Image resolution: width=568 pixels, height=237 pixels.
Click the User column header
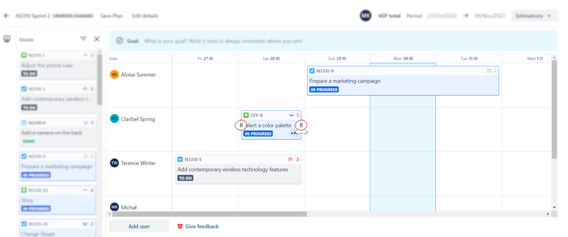[x=113, y=59]
